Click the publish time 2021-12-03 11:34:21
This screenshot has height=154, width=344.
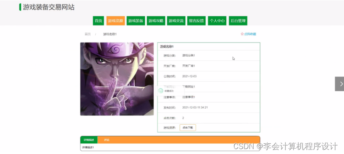coord(195,107)
